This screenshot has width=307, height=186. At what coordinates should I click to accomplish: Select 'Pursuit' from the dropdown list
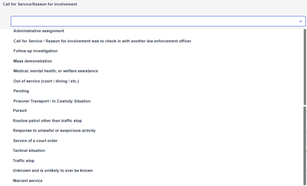click(x=20, y=111)
